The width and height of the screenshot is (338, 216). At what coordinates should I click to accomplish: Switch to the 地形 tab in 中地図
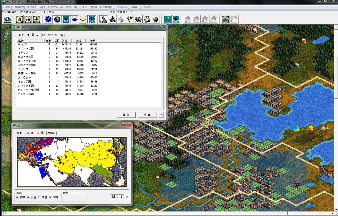(x=20, y=133)
